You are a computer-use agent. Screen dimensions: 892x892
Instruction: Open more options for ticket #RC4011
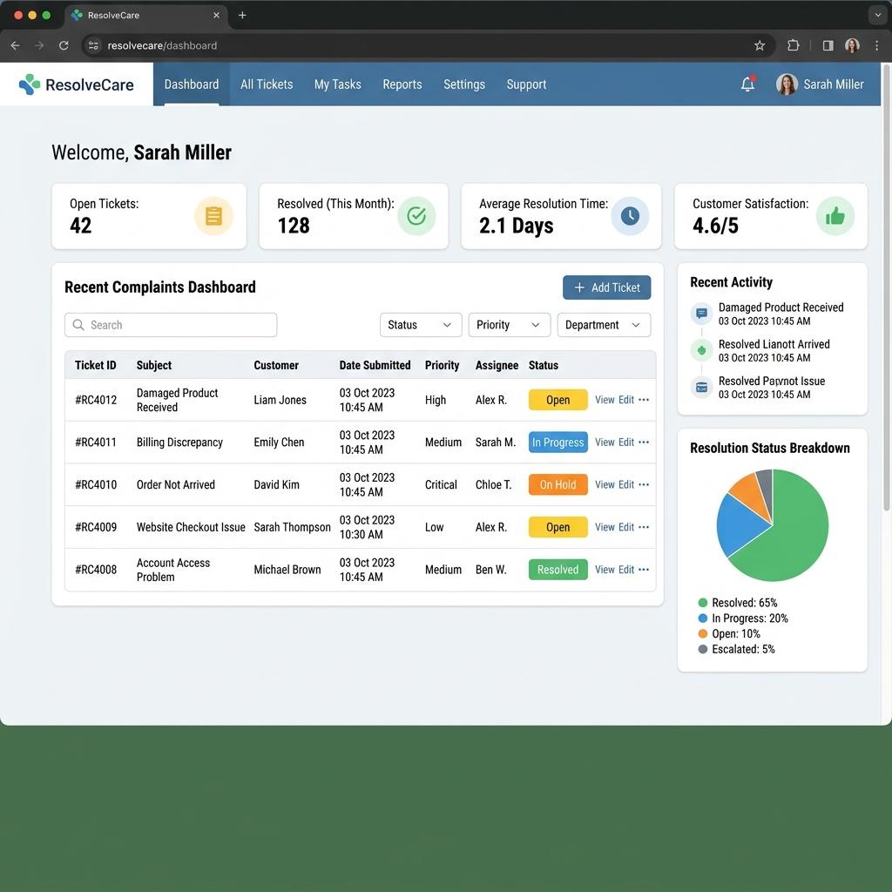click(x=644, y=442)
